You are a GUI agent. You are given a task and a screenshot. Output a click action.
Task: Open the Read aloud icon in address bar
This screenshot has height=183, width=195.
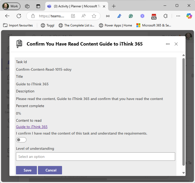coord(83,16)
